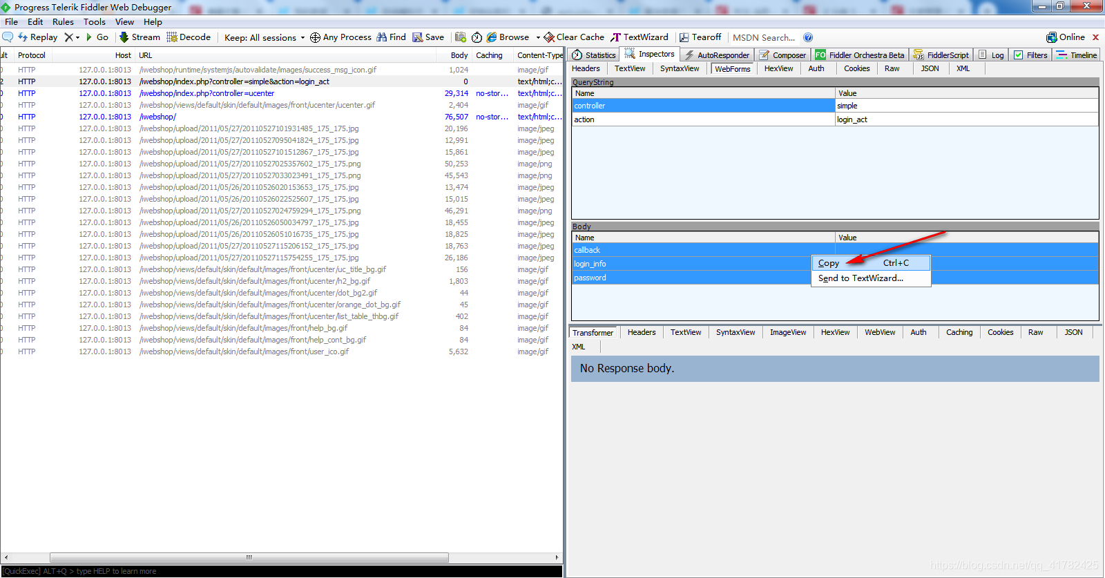
Task: Click the Find binoculars button
Action: click(x=391, y=37)
